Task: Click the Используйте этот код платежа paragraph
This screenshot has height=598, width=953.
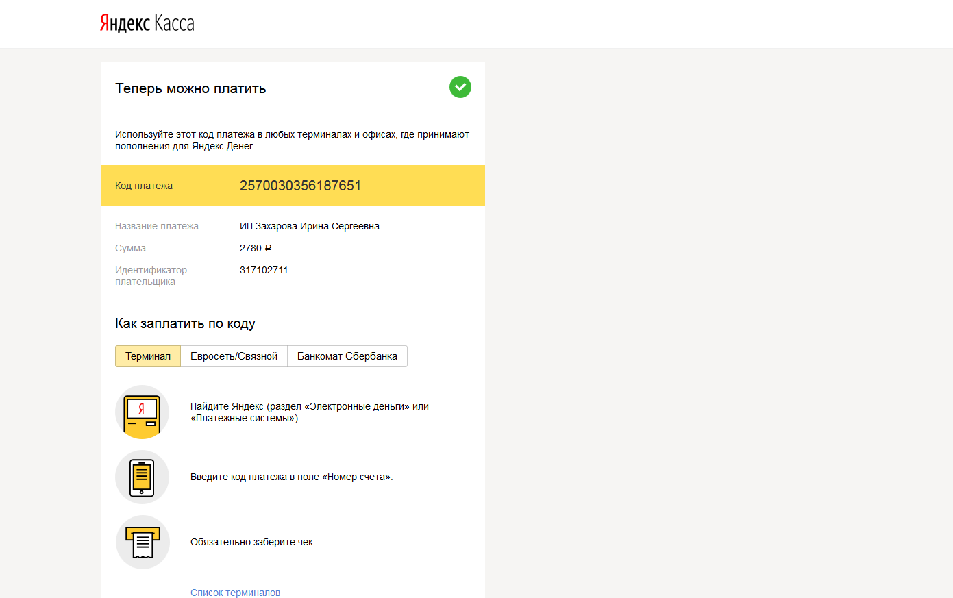Action: click(292, 140)
